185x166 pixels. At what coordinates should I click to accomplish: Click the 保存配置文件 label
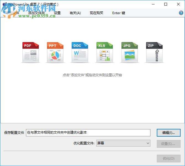[x=14, y=133]
